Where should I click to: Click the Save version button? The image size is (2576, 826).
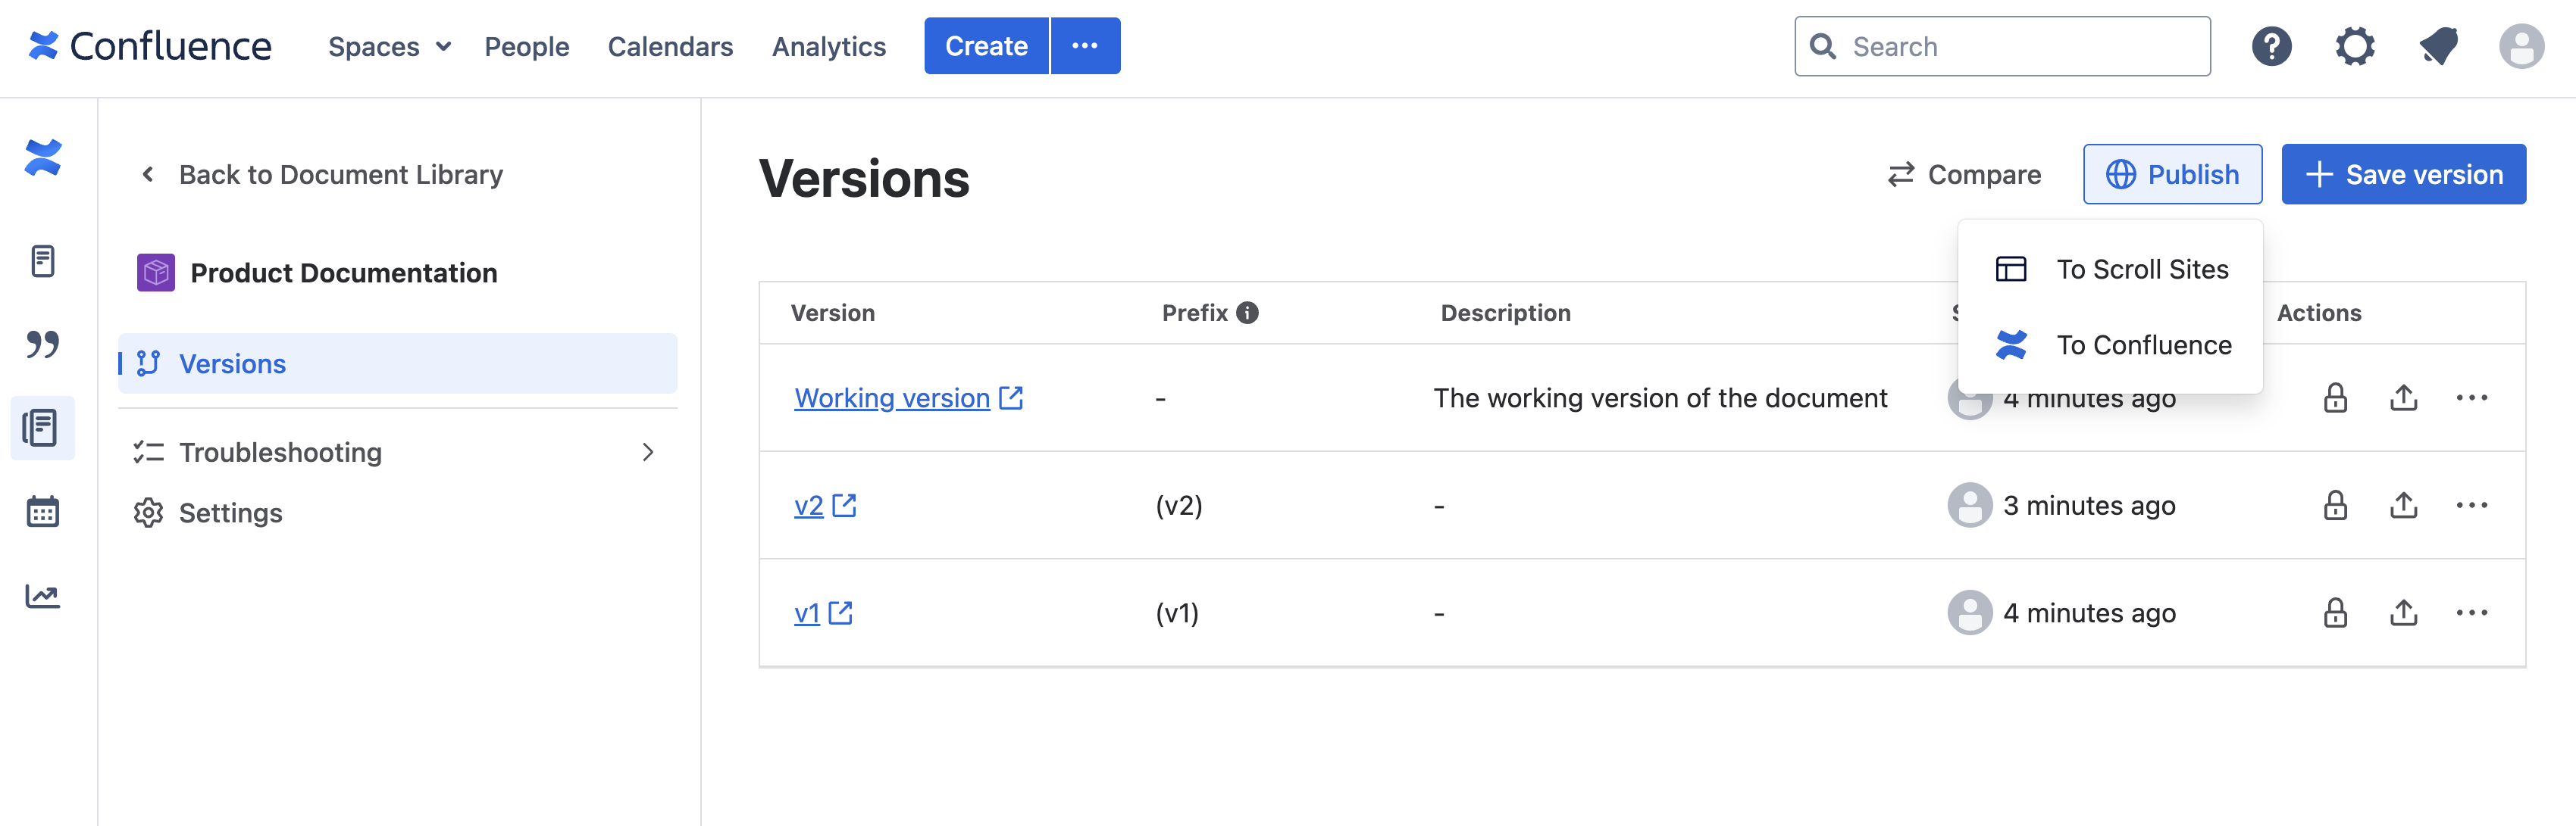[2404, 174]
